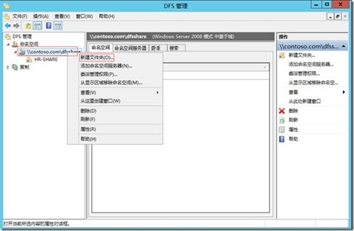Collapse the \\contoso.com\dfsshare tree node
354x231 pixels.
[15, 52]
